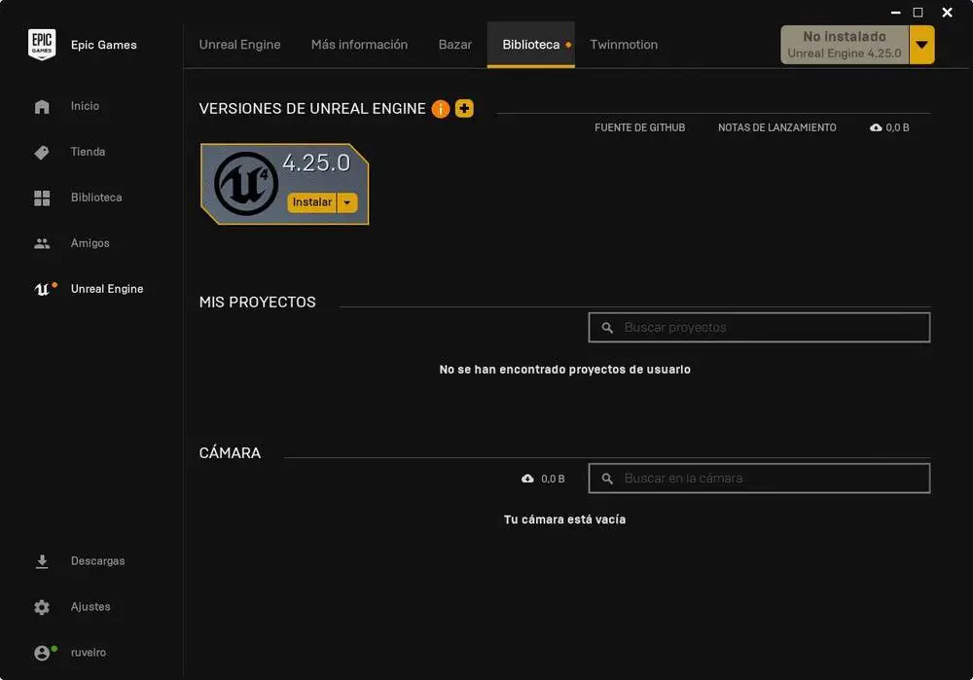973x680 pixels.
Task: Click ruveiro username label
Action: [x=89, y=653]
